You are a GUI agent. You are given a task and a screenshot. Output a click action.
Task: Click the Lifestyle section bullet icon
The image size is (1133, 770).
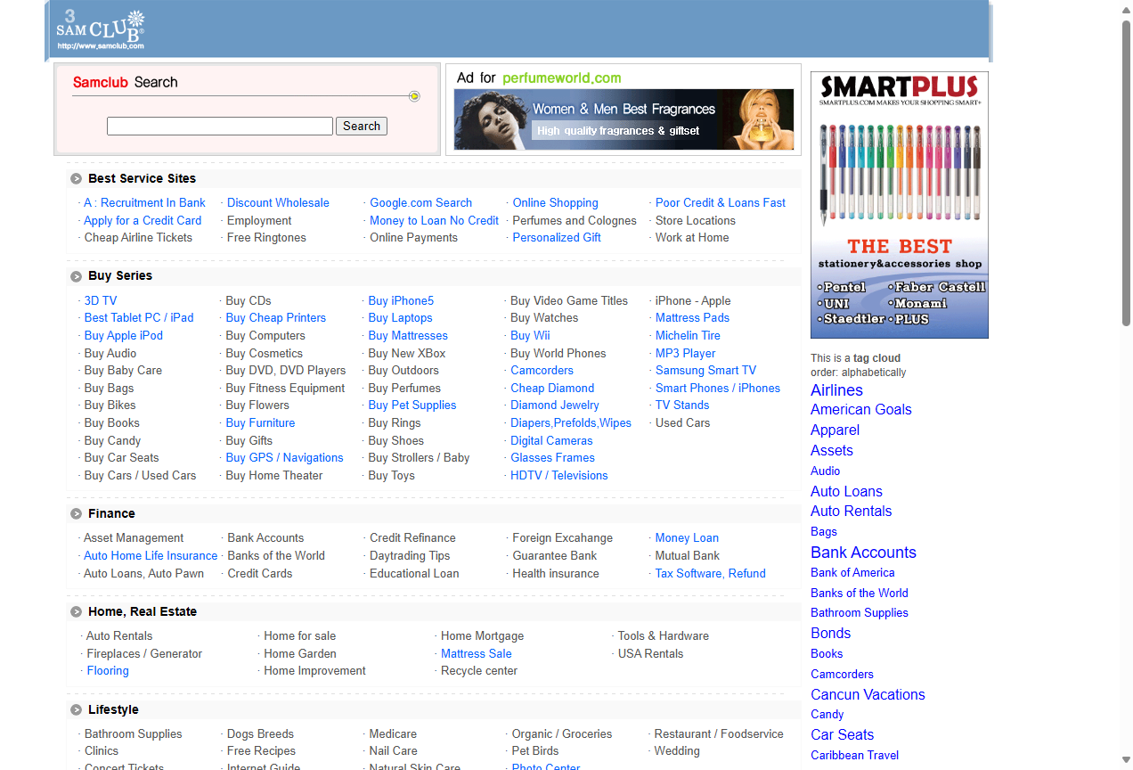(x=77, y=710)
